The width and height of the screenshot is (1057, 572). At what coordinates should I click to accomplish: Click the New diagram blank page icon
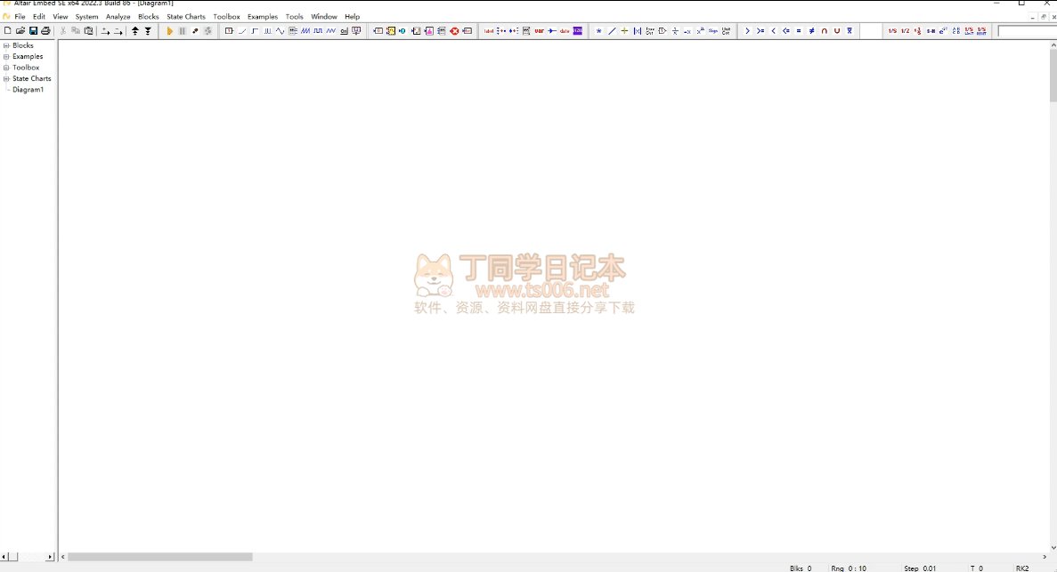click(8, 31)
